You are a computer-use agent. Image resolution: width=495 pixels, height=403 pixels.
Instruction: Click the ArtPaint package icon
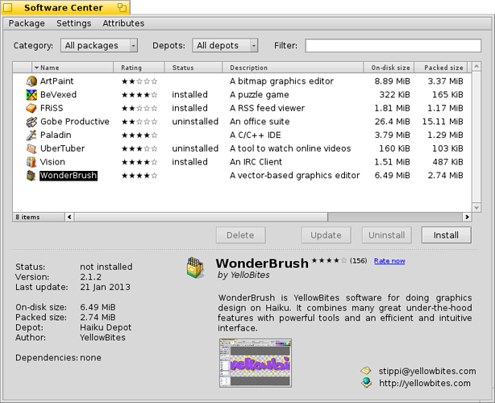pyautogui.click(x=31, y=81)
